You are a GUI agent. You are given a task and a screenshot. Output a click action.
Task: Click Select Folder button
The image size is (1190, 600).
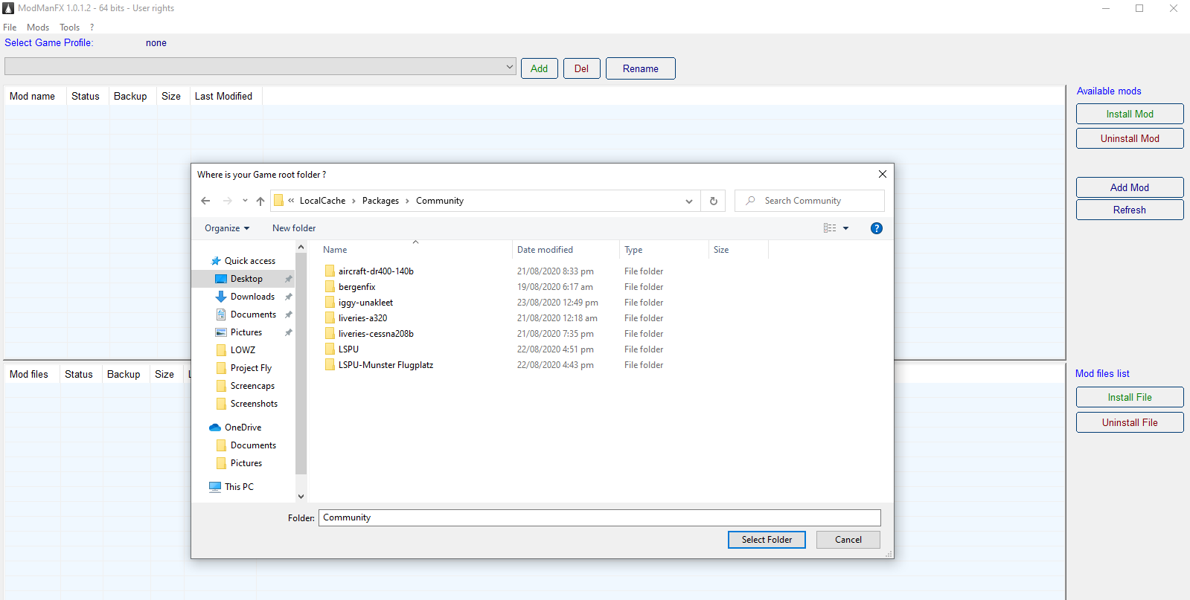tap(767, 540)
